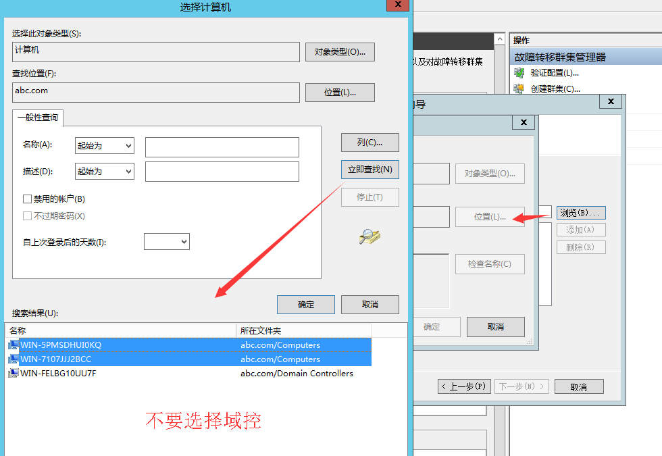
Task: Open 创建群集(C)... action link
Action: [x=555, y=89]
